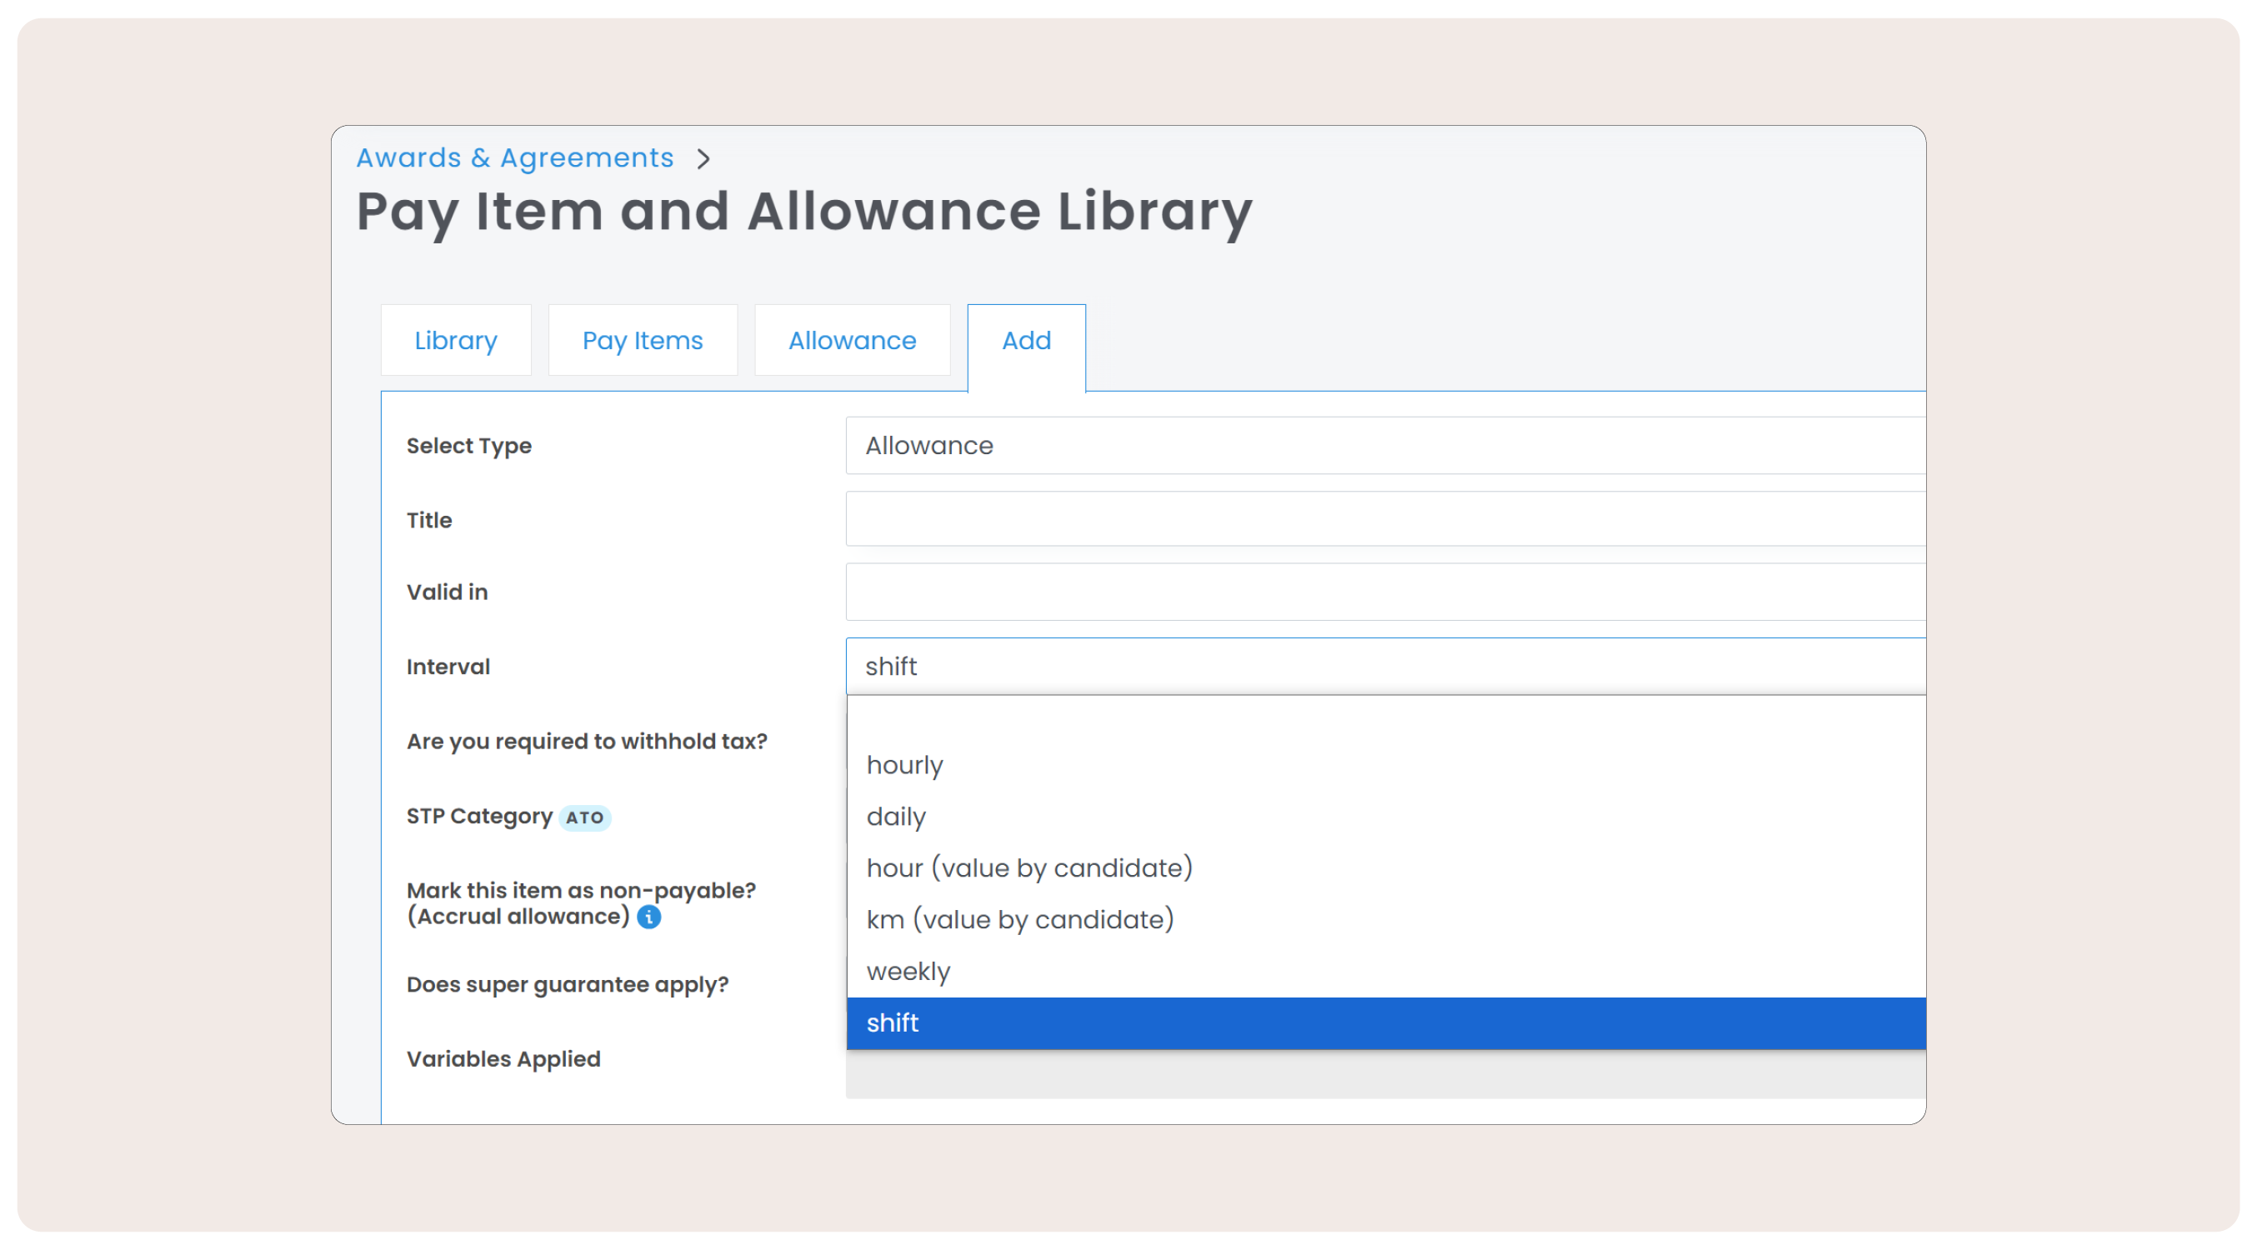This screenshot has height=1250, width=2257.
Task: Switch to the Pay Items tab
Action: (643, 340)
